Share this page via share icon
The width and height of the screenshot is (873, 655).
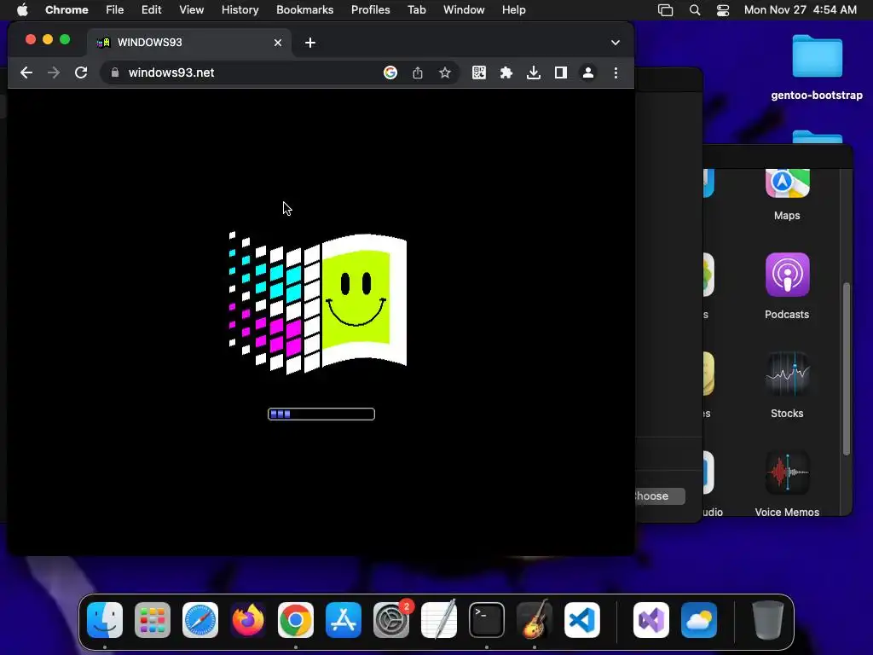pos(418,72)
